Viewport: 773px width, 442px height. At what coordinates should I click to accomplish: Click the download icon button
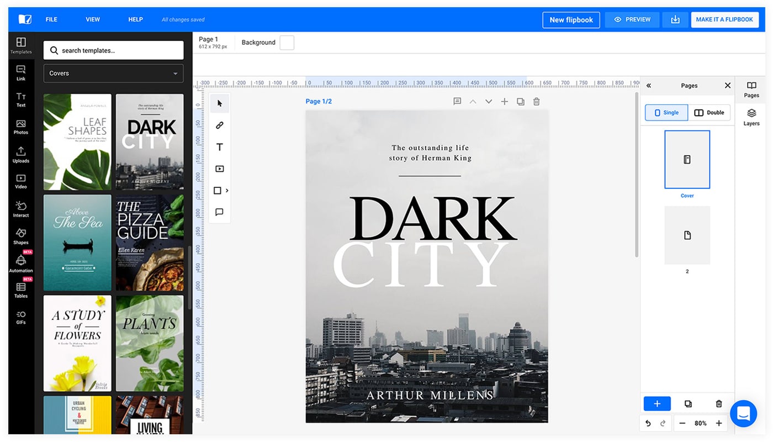point(675,20)
